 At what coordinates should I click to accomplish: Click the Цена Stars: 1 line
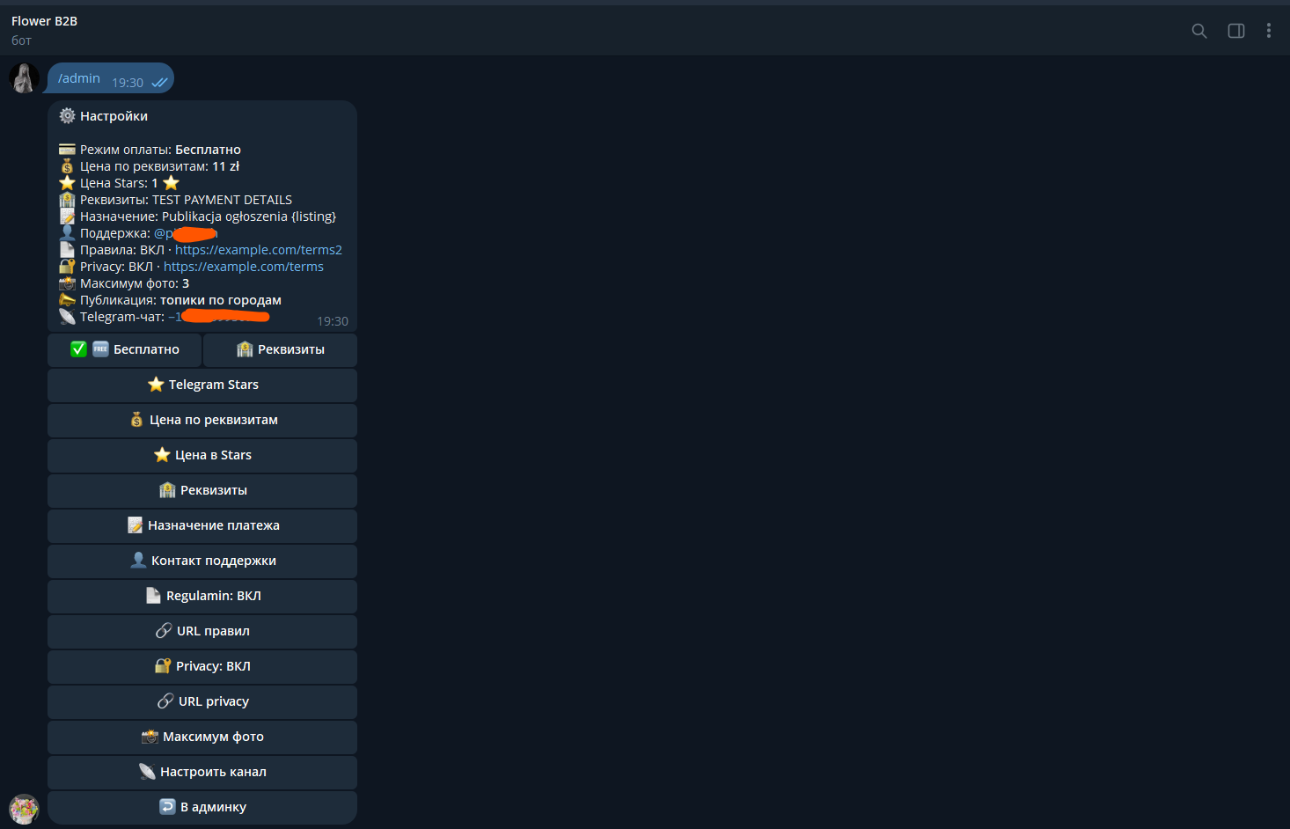pos(119,183)
